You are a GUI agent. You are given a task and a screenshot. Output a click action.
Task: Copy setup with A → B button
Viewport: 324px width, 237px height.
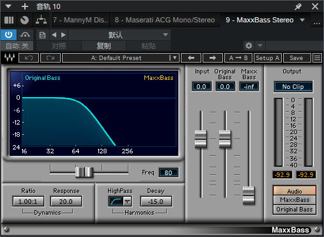click(238, 58)
